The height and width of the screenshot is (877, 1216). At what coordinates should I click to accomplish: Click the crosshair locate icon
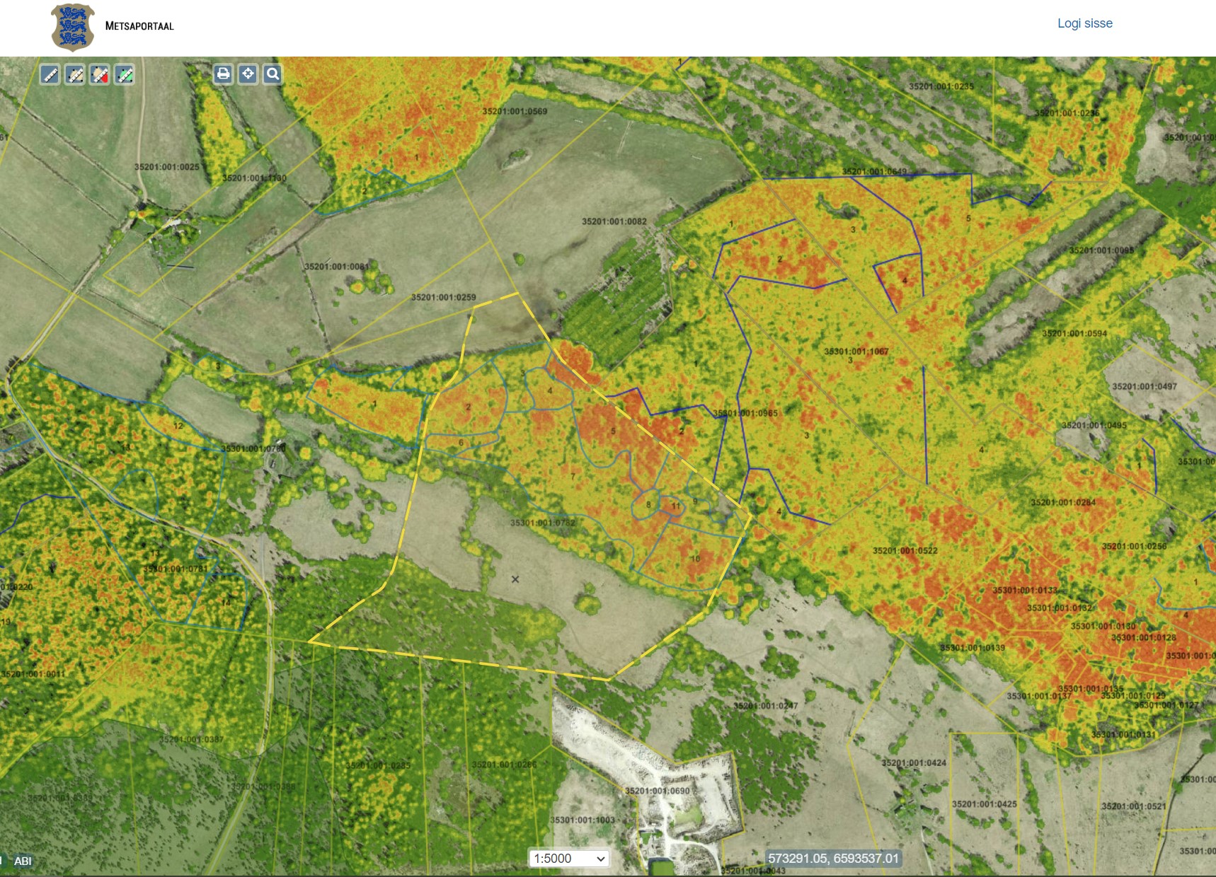tap(248, 74)
